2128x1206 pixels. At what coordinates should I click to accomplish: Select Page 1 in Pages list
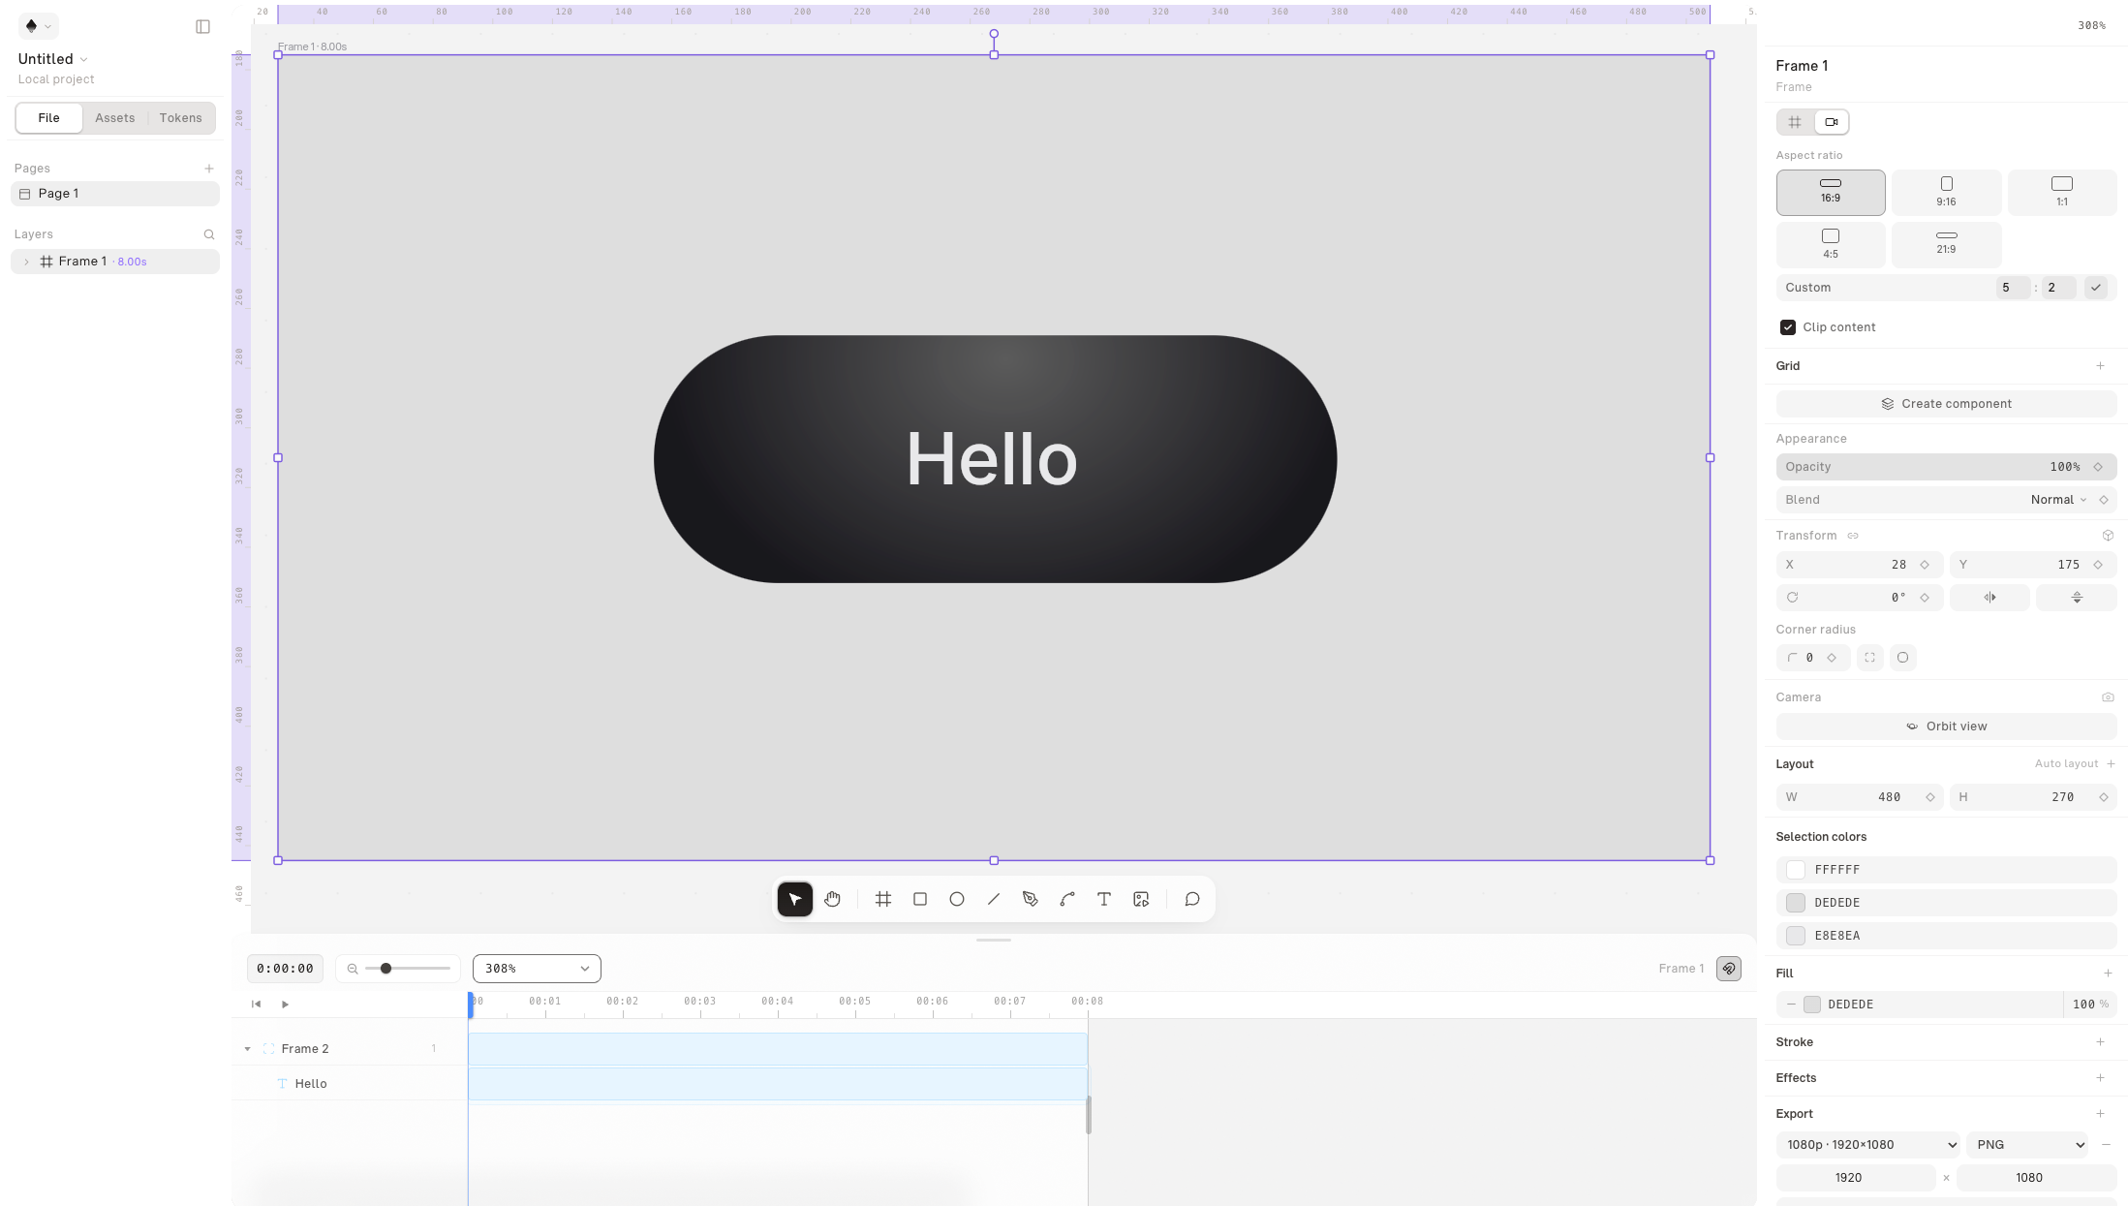coord(115,194)
